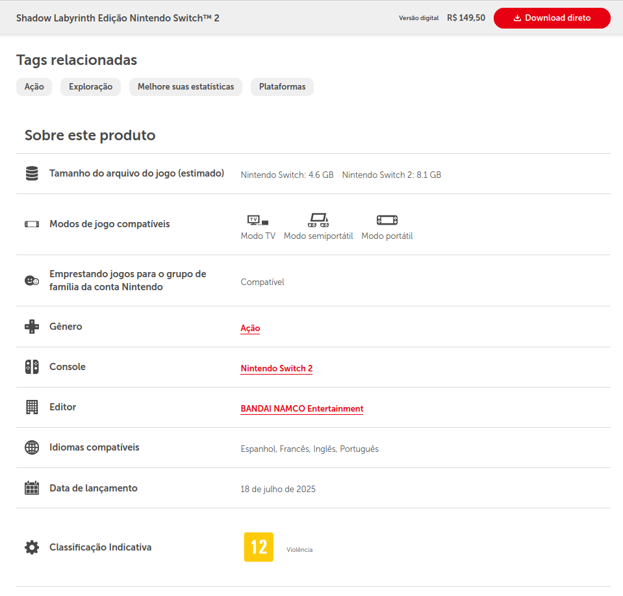Click the handheld icon beside Modos de jogo compatíveis
The height and width of the screenshot is (596, 623).
32,225
